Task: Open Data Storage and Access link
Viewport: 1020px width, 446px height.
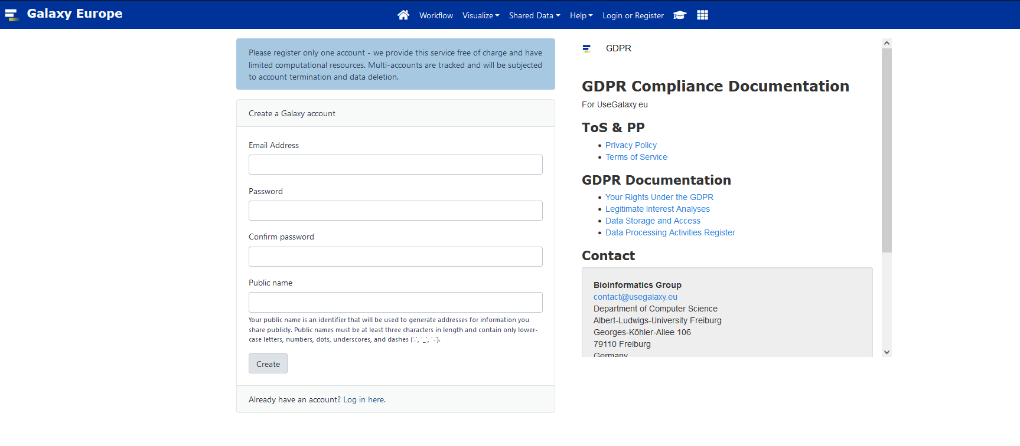Action: (x=653, y=221)
